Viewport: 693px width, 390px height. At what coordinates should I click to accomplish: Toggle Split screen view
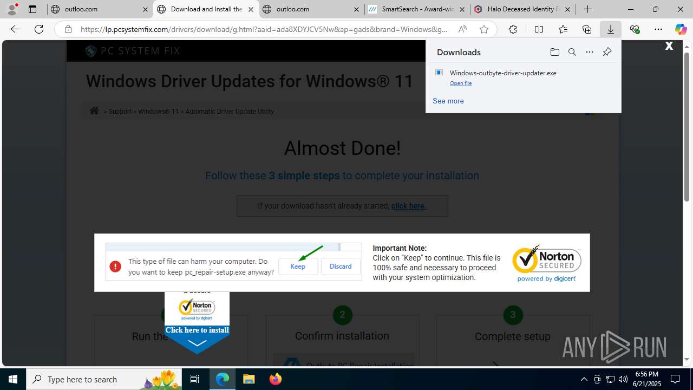coord(539,29)
